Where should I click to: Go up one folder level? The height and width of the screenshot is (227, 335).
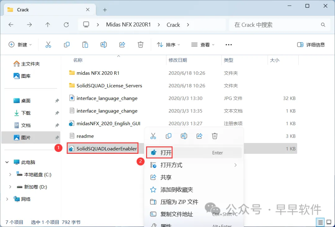(x=48, y=25)
